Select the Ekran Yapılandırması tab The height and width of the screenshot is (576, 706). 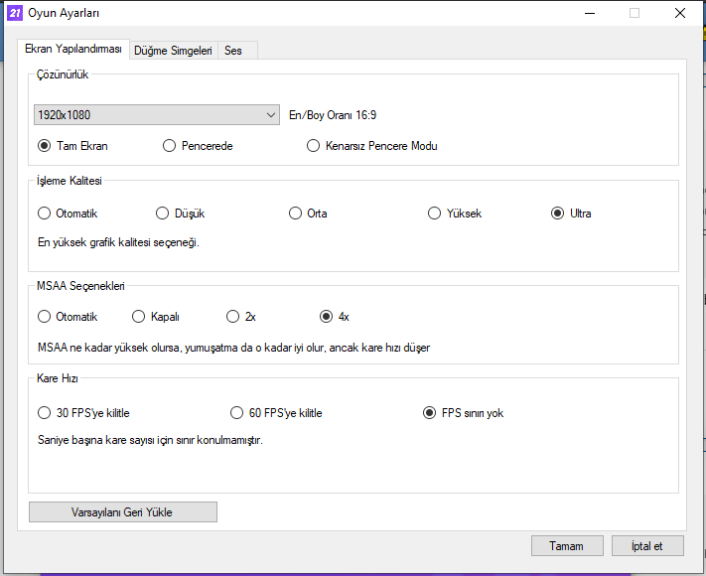click(x=72, y=49)
